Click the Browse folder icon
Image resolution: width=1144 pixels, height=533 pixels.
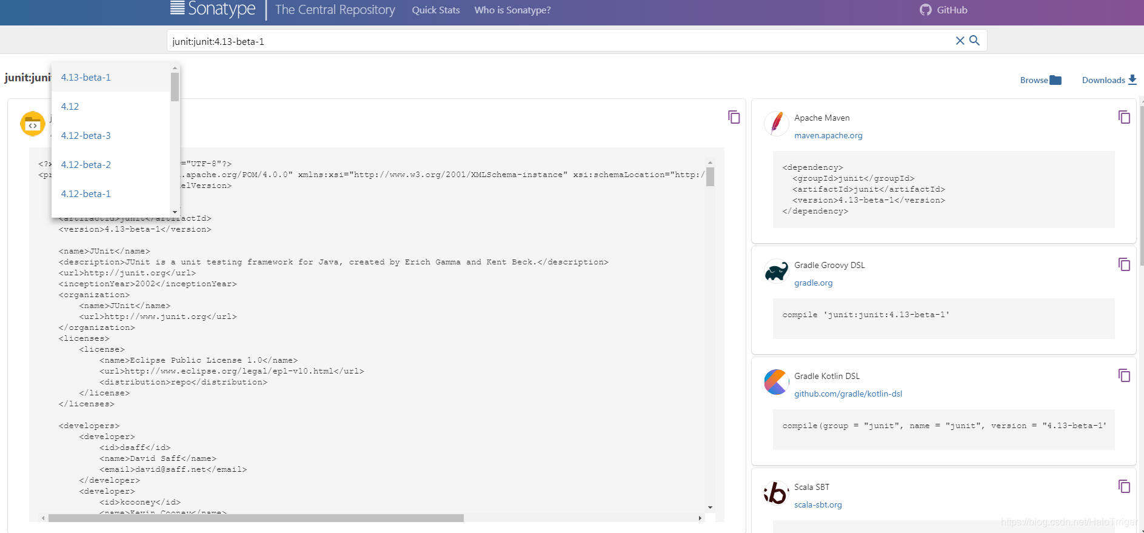1055,80
